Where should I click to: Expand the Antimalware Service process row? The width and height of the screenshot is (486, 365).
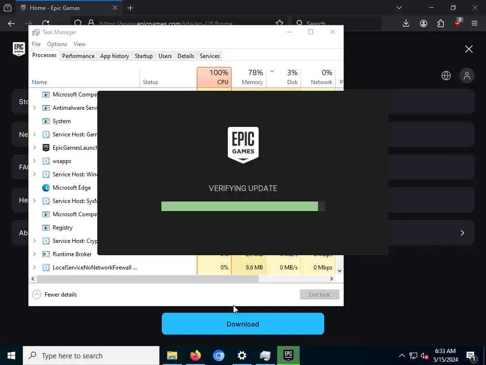[34, 108]
